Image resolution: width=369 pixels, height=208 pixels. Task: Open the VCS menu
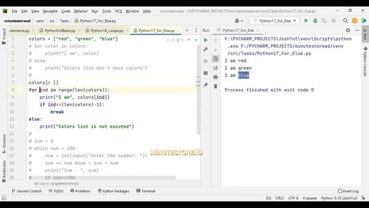click(118, 11)
